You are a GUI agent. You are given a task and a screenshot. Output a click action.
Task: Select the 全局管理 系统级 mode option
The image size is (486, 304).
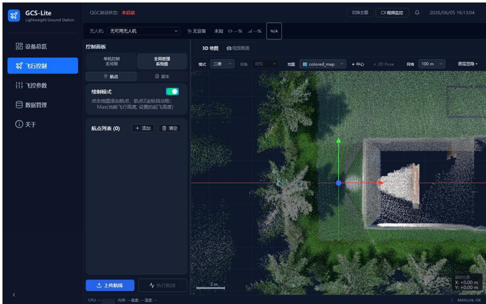pos(162,61)
